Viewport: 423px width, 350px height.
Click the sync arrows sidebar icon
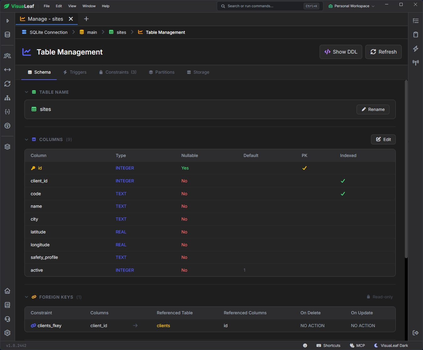pos(8,84)
